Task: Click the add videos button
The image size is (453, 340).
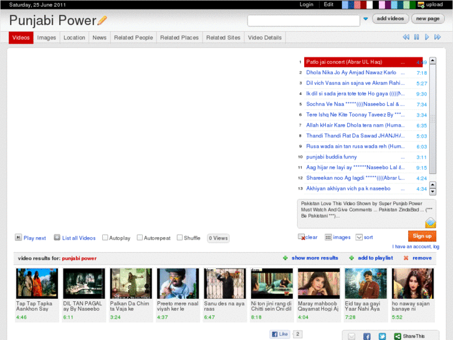Action: pyautogui.click(x=390, y=19)
